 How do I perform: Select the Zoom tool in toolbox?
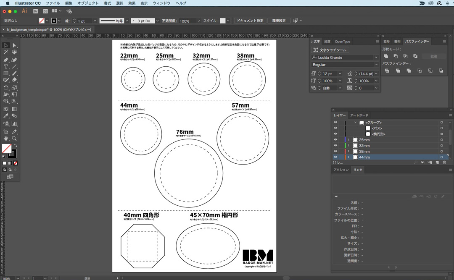coord(14,138)
